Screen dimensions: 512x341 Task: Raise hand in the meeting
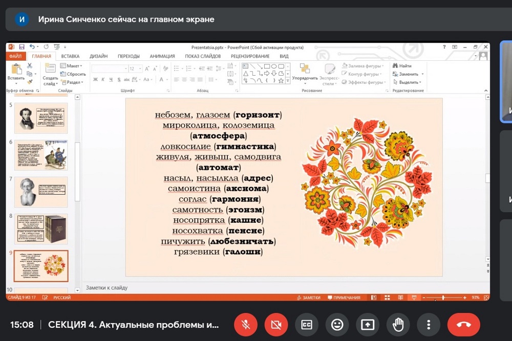(x=398, y=325)
